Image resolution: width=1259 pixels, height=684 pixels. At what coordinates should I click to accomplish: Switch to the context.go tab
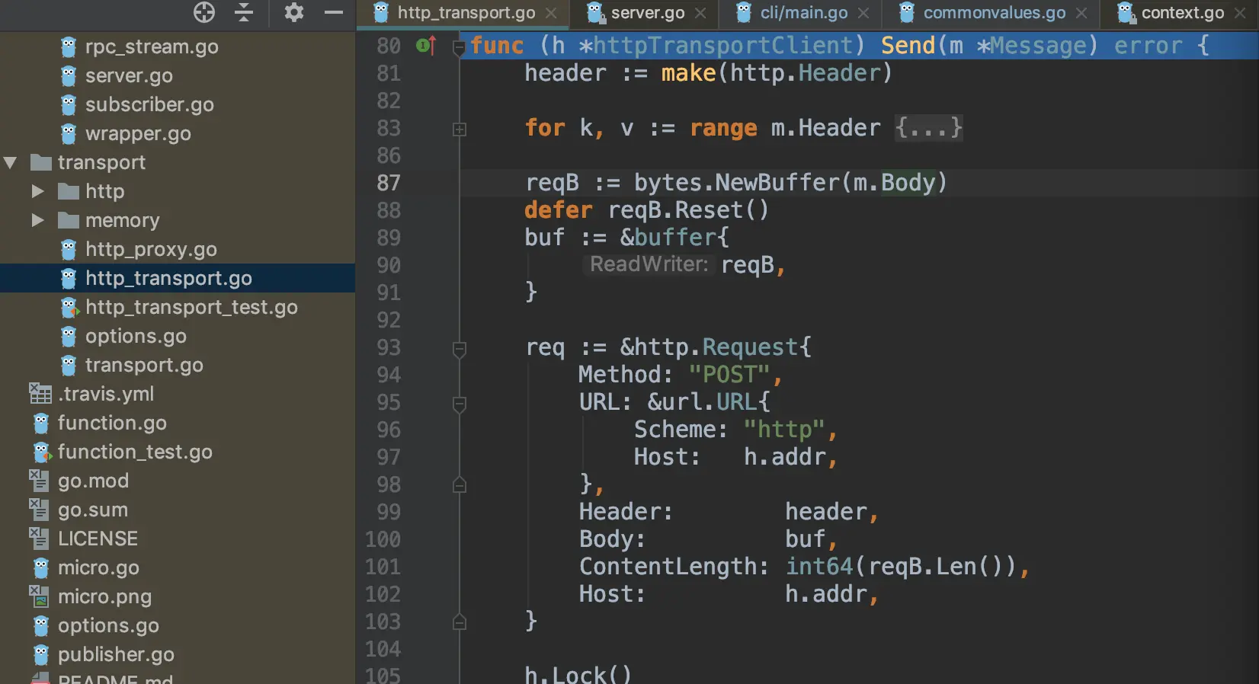click(1182, 13)
